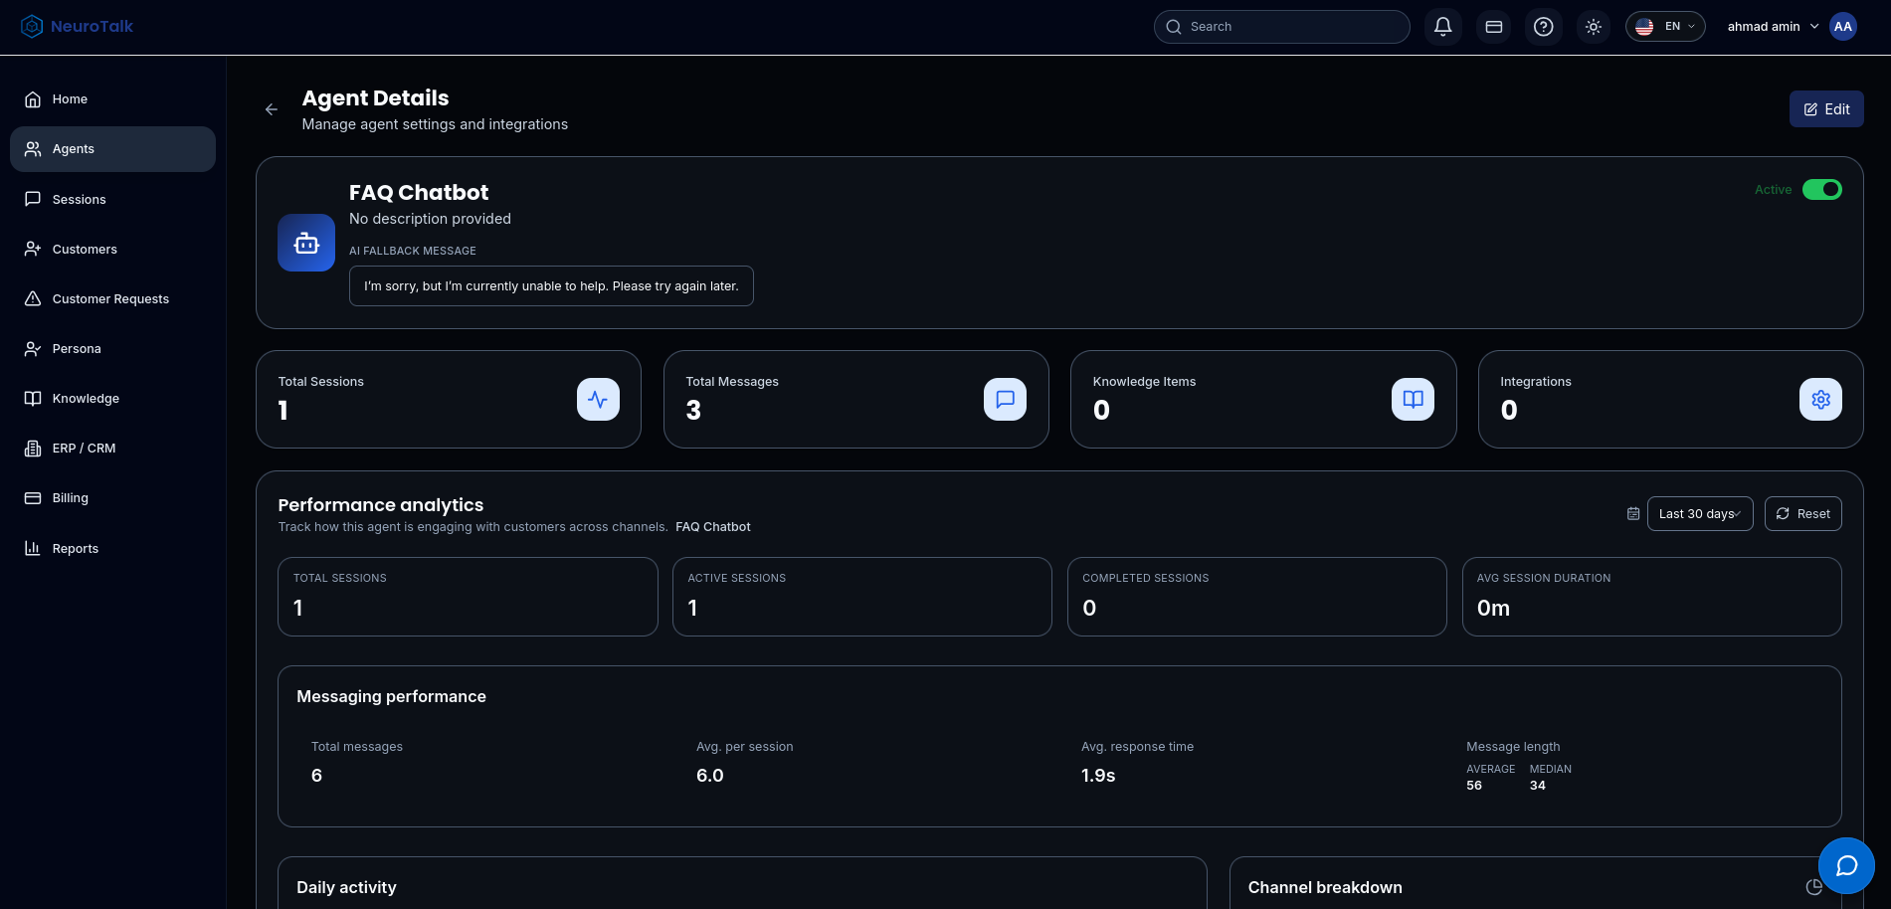Expand the ahmad amin user menu
Screen dimensions: 1891x909
click(x=1773, y=27)
